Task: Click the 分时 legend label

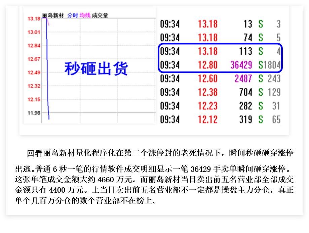Action: 73,15
